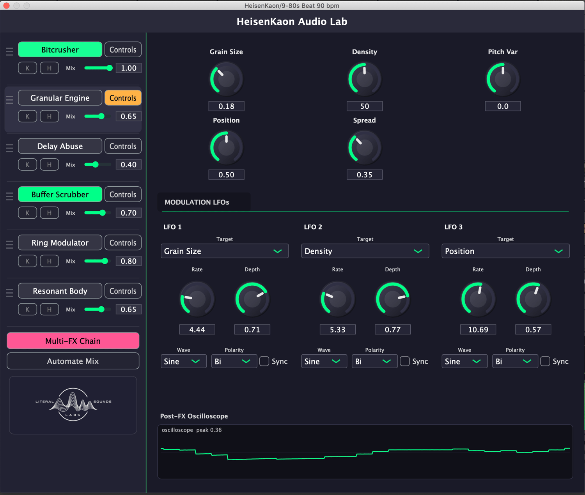The width and height of the screenshot is (585, 495).
Task: Click the Density knob
Action: (x=365, y=80)
